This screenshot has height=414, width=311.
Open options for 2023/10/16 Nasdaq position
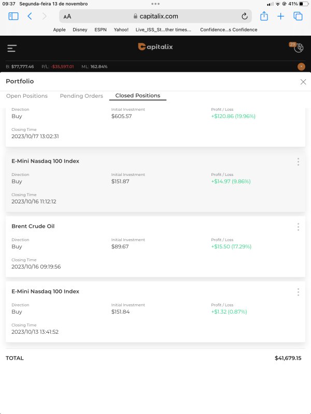tap(298, 161)
